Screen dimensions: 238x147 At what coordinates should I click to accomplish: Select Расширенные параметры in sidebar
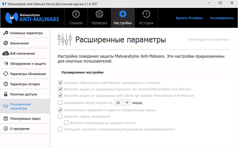point(25,106)
